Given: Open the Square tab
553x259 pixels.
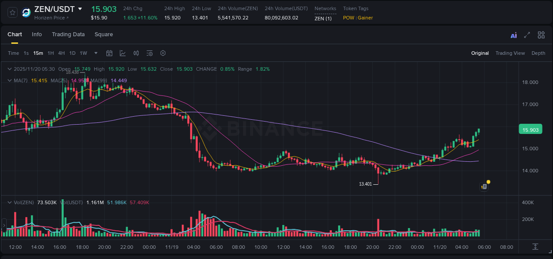Looking at the screenshot, I should 104,34.
